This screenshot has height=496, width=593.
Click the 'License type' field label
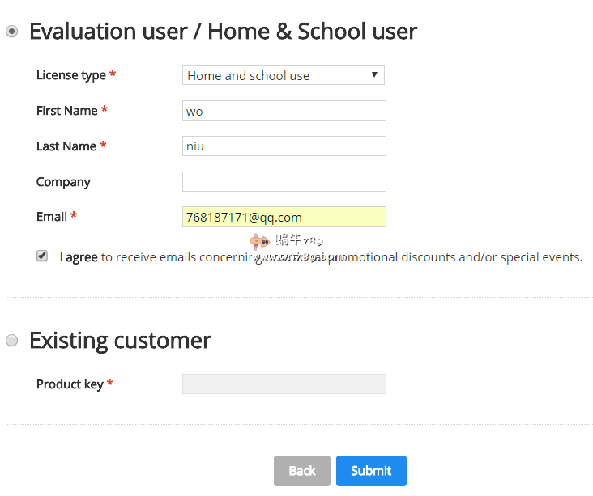click(x=71, y=75)
